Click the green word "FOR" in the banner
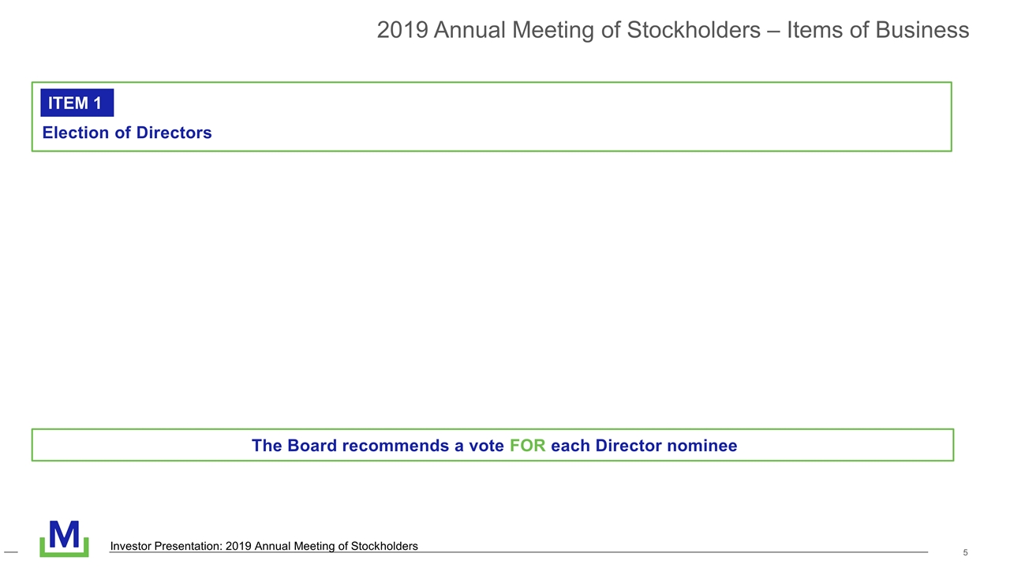The height and width of the screenshot is (568, 1010). click(x=527, y=446)
